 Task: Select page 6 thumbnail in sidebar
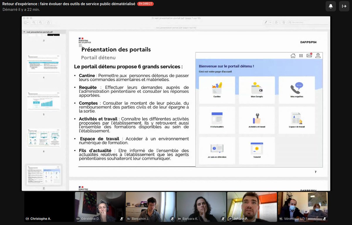pyautogui.click(x=44, y=138)
